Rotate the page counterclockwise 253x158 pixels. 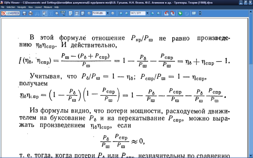(x=167, y=13)
